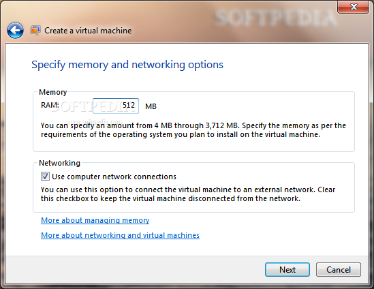Click the empty footer bar beside Next
Screen dimensions: 374x289
pos(135,270)
